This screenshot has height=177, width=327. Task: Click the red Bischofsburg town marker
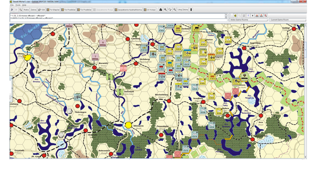(169, 101)
